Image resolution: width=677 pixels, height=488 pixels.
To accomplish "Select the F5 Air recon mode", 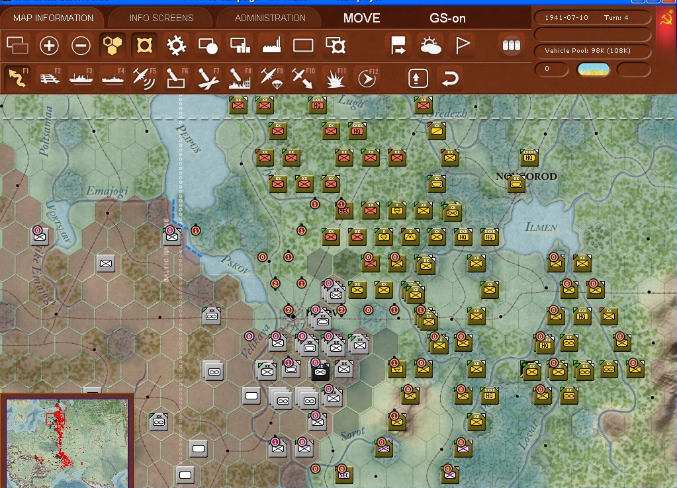I will (144, 78).
